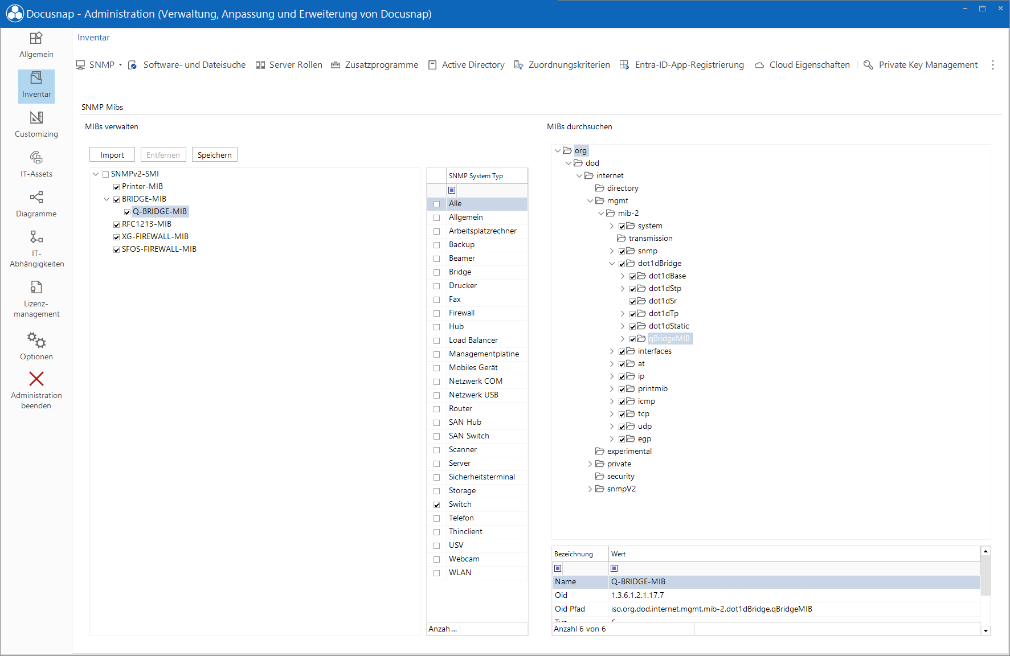Click the Entra-ID-App-Registrierung icon
The width and height of the screenshot is (1010, 656).
tap(624, 65)
